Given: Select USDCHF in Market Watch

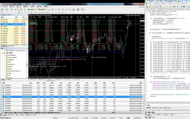Looking at the screenshot, I should pyautogui.click(x=13, y=20).
